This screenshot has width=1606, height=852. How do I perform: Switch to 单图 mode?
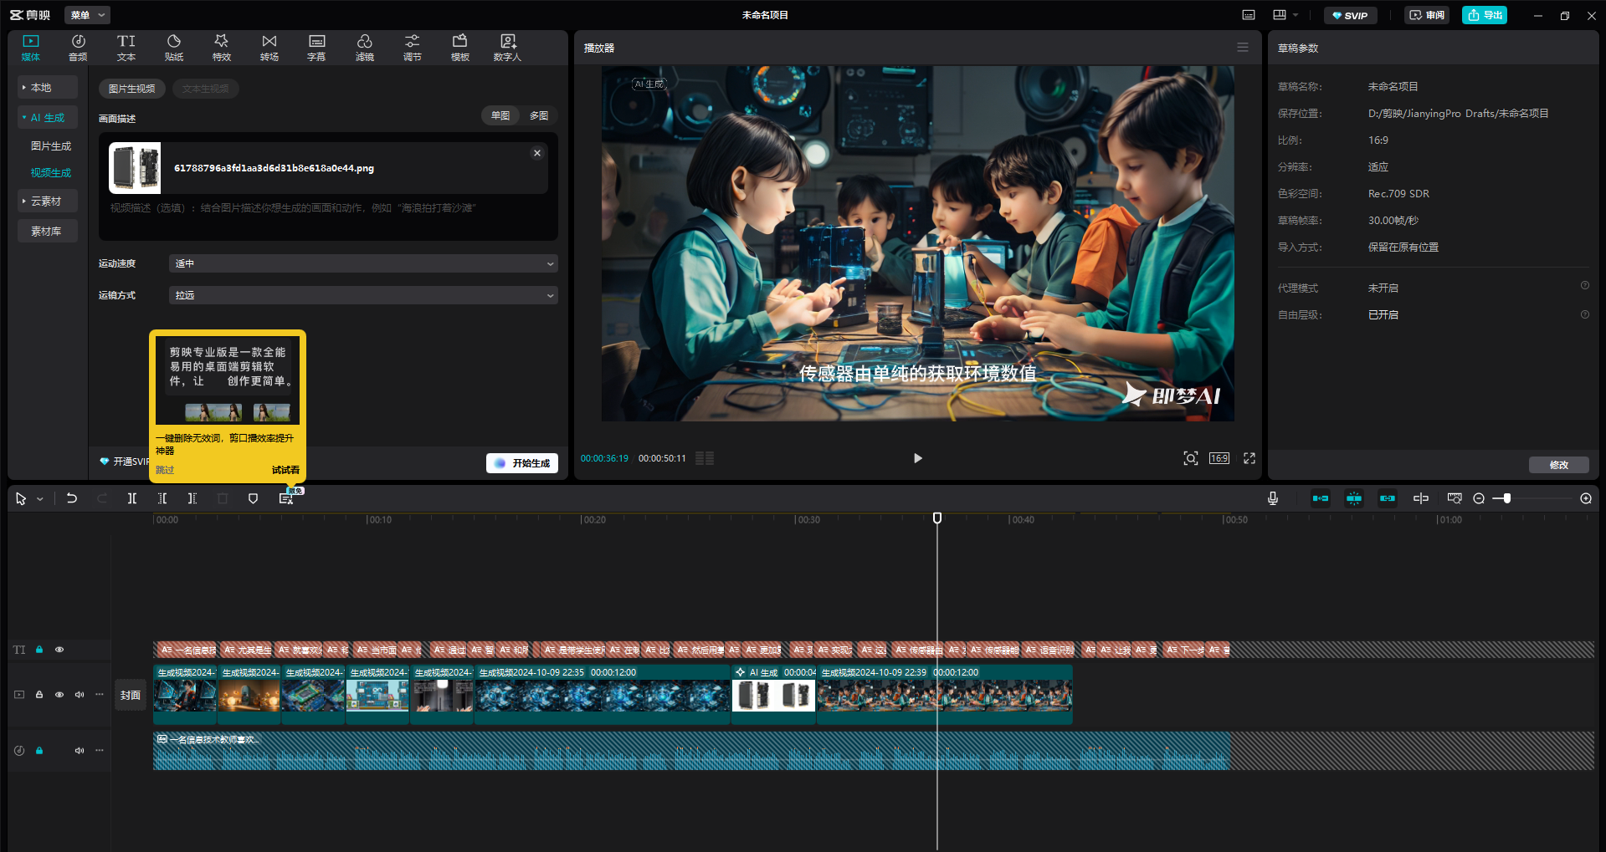pyautogui.click(x=500, y=115)
